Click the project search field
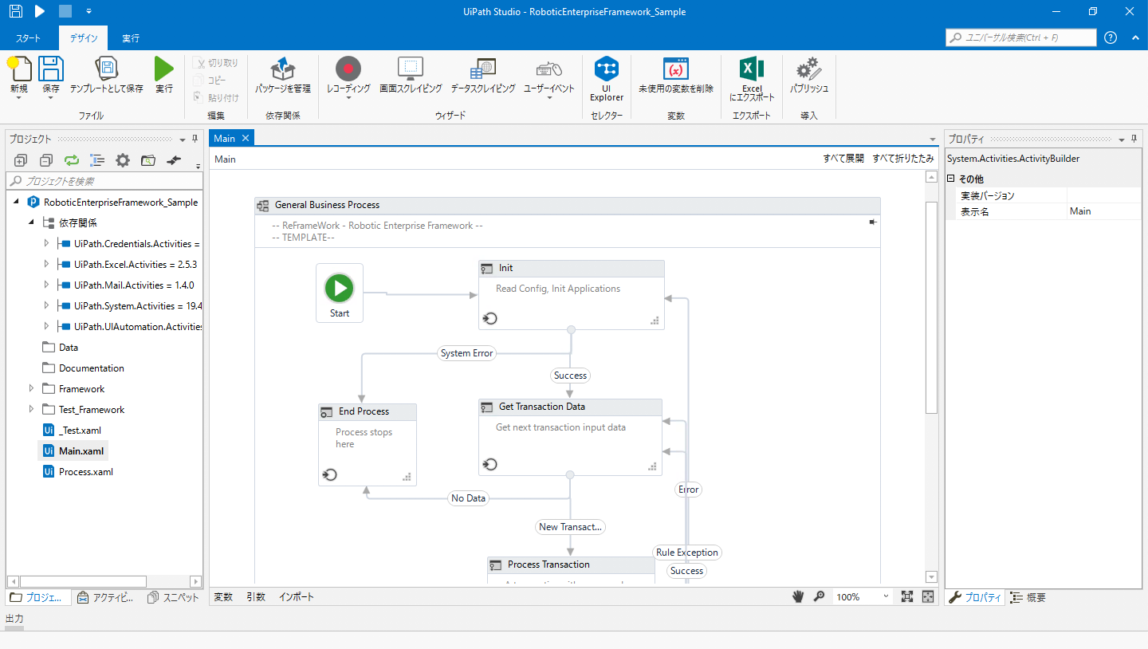This screenshot has width=1148, height=649. click(108, 181)
